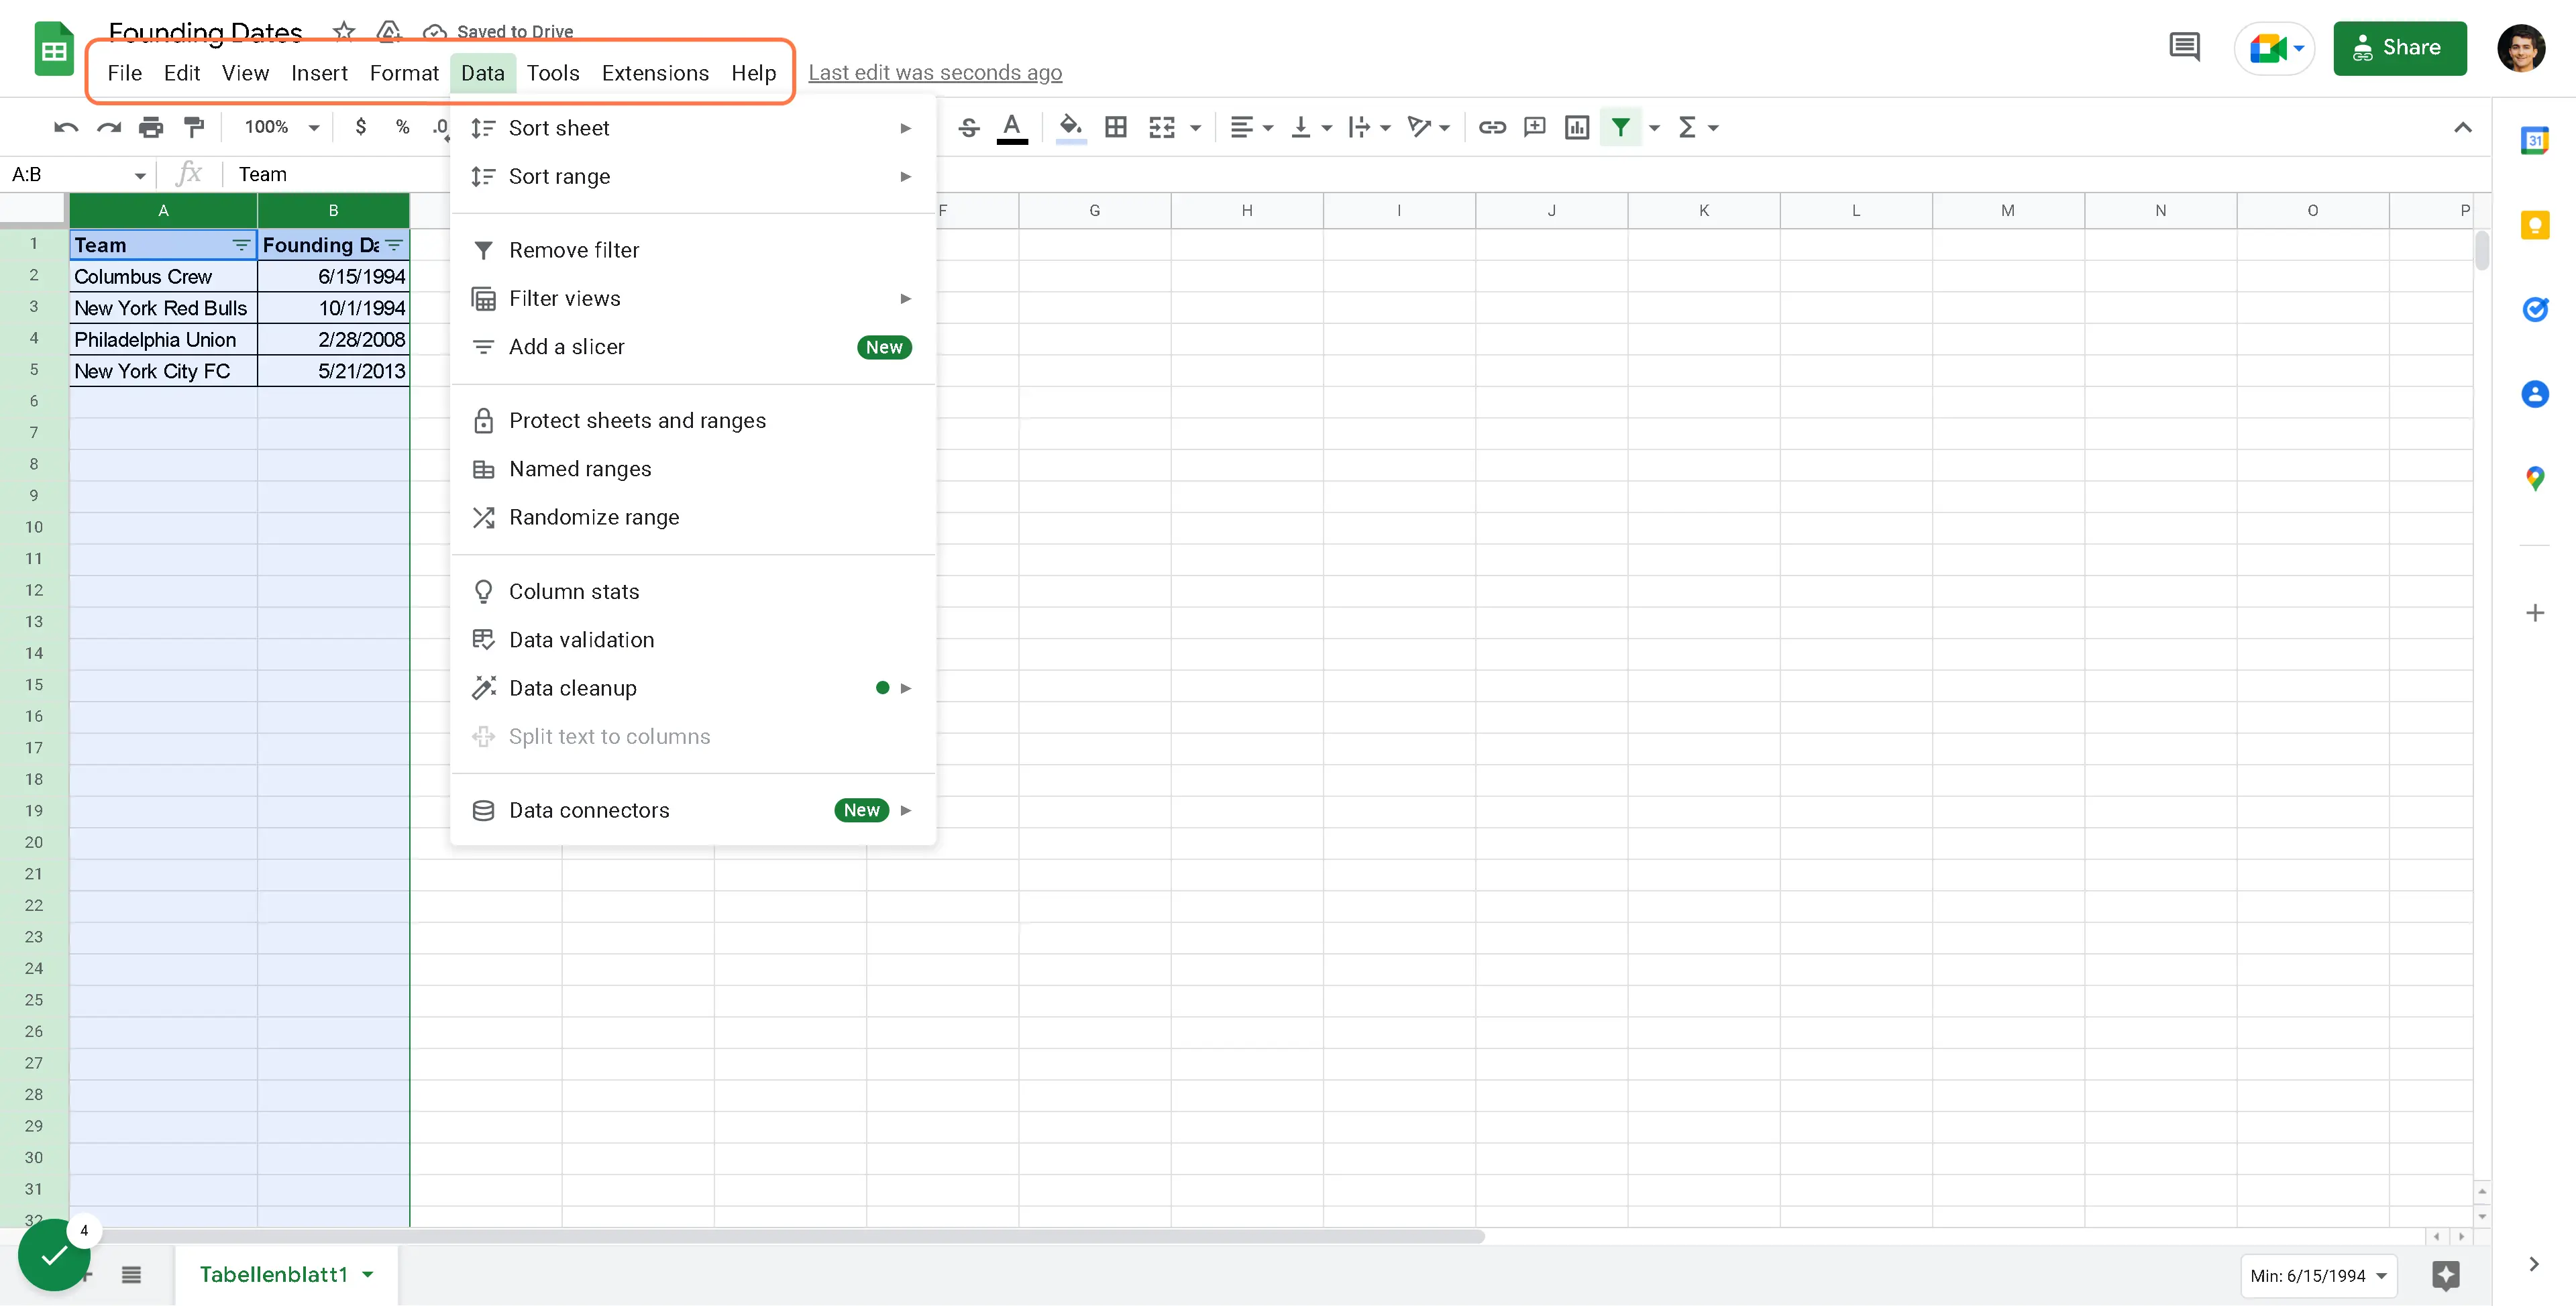
Task: Expand the Filter views submenu
Action: [x=693, y=299]
